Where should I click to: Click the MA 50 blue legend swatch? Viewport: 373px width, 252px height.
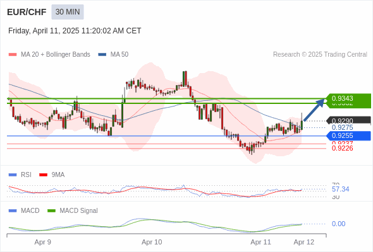tap(102, 55)
